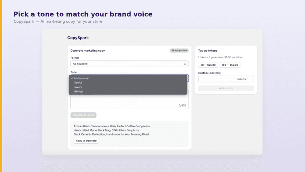Click the Generate (1 token) button

pos(83,115)
